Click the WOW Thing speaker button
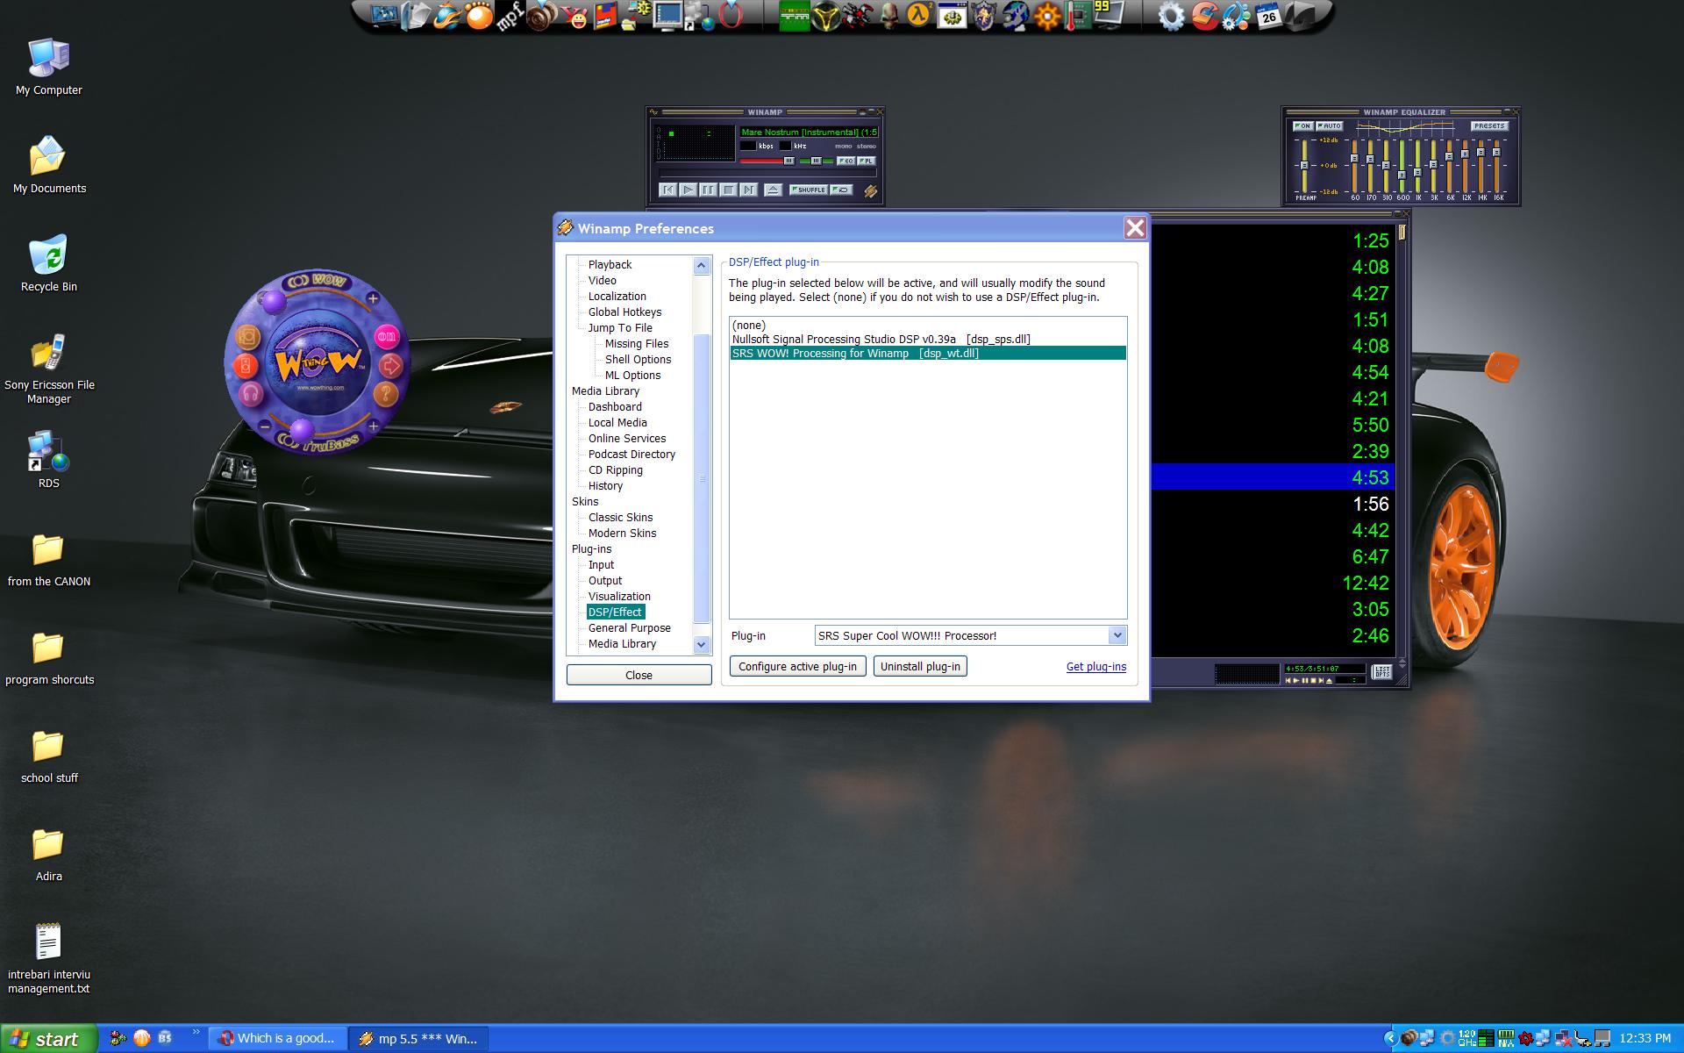 click(x=246, y=364)
